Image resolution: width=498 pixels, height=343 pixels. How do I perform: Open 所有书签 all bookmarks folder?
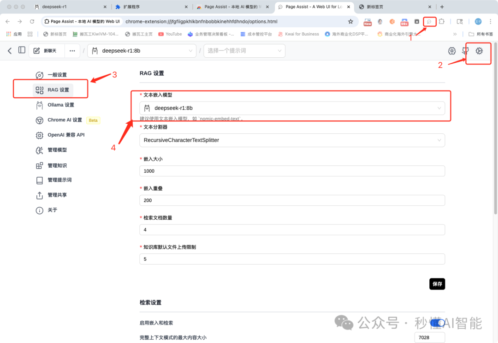(x=481, y=34)
